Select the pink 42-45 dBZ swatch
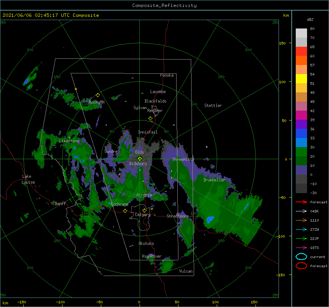This screenshot has width=329, height=307. 301,106
